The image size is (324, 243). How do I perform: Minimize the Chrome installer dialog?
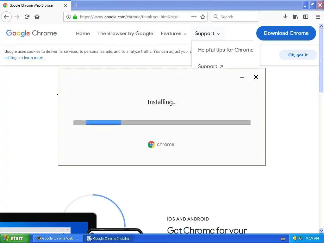242,77
